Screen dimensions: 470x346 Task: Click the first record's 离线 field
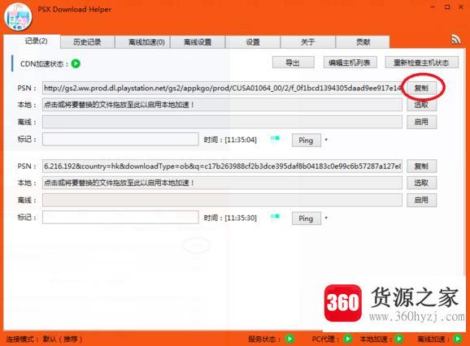(x=222, y=122)
